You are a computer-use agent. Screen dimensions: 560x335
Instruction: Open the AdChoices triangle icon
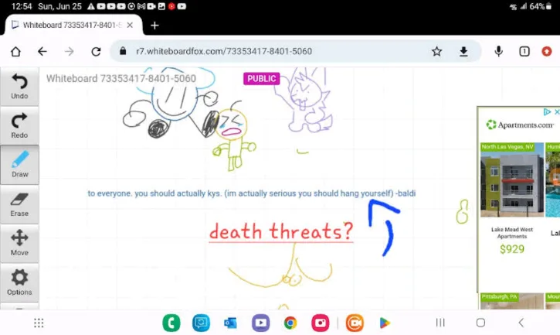pyautogui.click(x=547, y=112)
